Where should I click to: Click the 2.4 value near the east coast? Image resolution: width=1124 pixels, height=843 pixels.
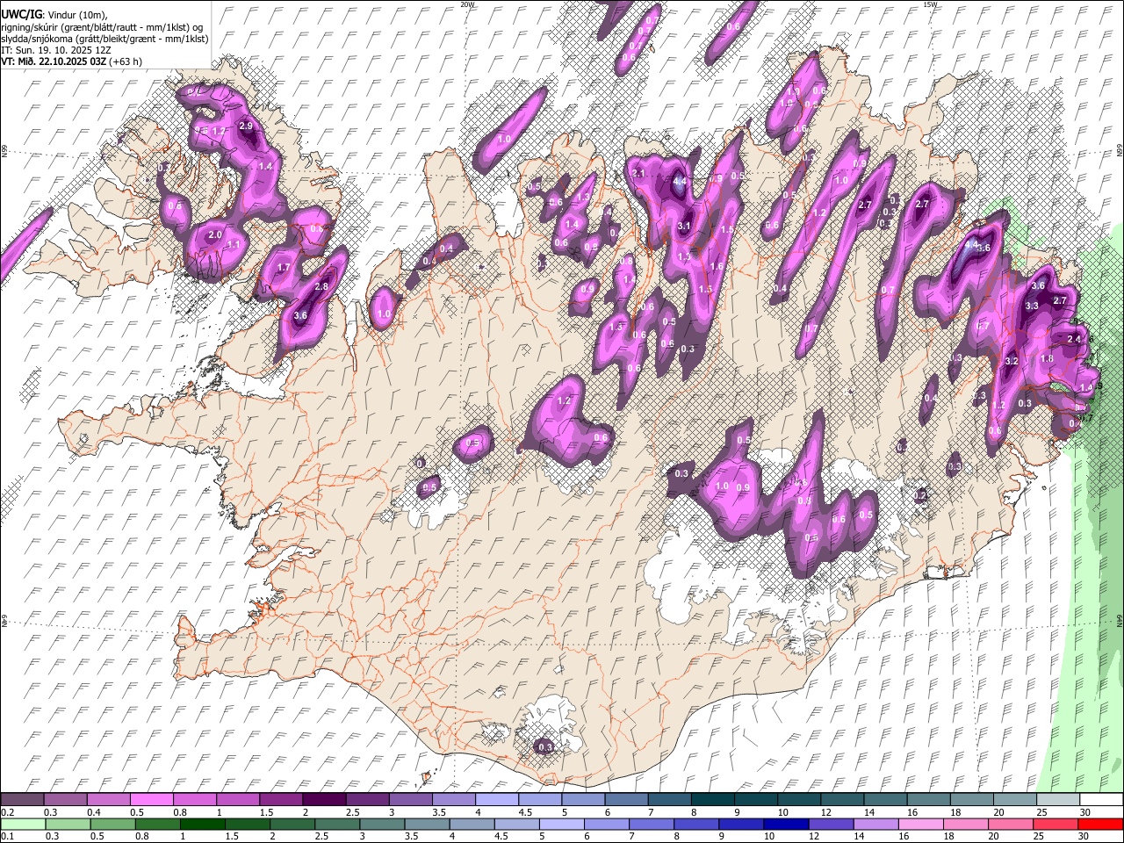click(1074, 339)
